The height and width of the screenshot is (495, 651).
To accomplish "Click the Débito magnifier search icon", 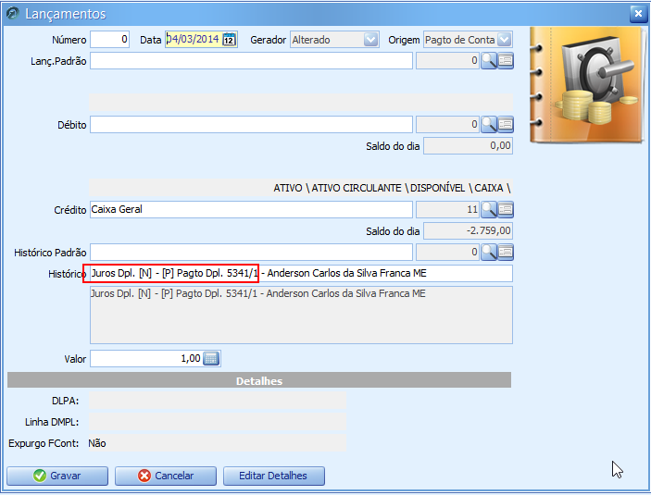I will tap(489, 125).
